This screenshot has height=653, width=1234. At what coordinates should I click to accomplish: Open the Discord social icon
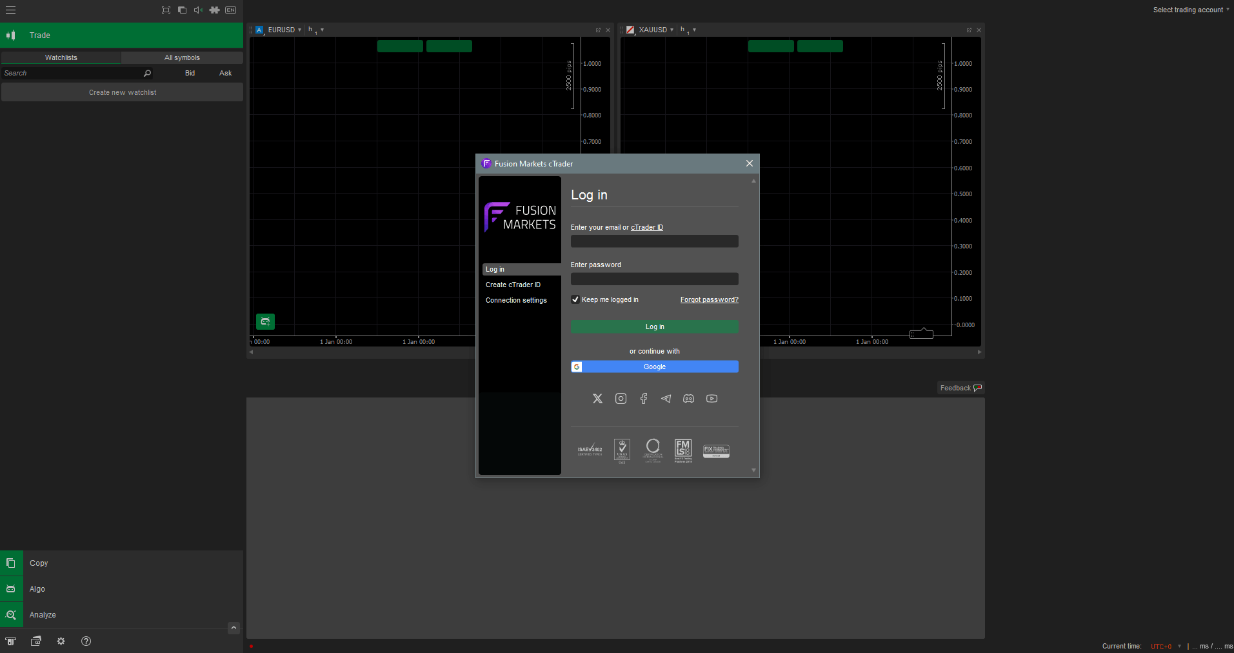tap(689, 399)
